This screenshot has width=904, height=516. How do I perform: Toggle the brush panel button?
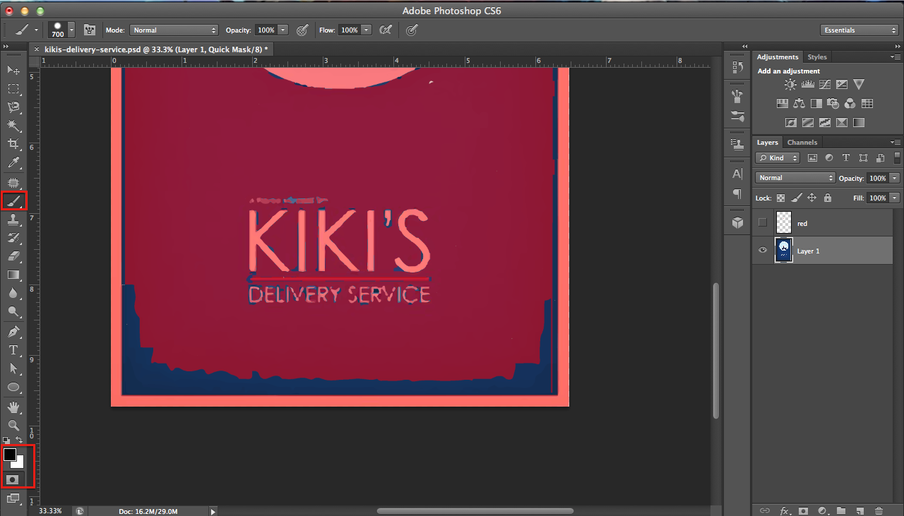point(90,30)
